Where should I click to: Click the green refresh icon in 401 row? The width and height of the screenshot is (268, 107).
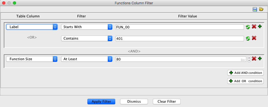[x=248, y=38]
